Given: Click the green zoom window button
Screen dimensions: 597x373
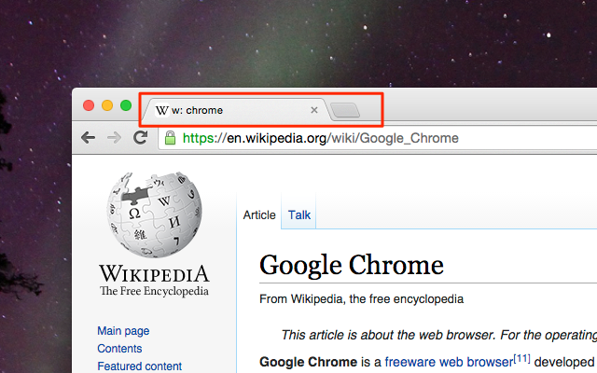Looking at the screenshot, I should point(126,105).
